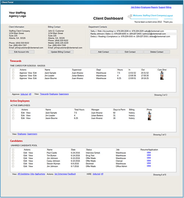View Jaret Sample's active employee photo
The width and height of the screenshot is (184, 198).
click(x=149, y=113)
